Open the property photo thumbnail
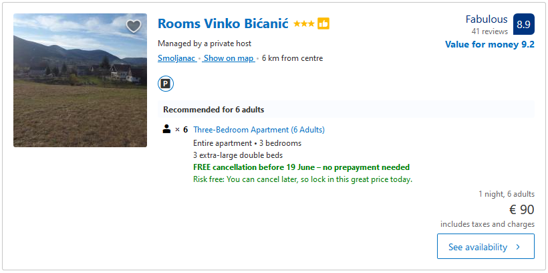The height and width of the screenshot is (273, 548). coord(80,80)
